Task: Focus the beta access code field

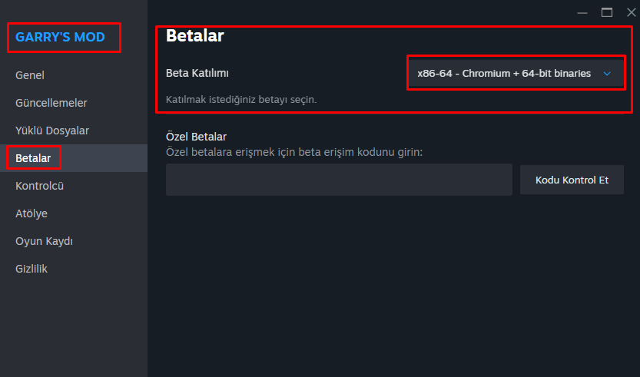Action: pos(339,180)
